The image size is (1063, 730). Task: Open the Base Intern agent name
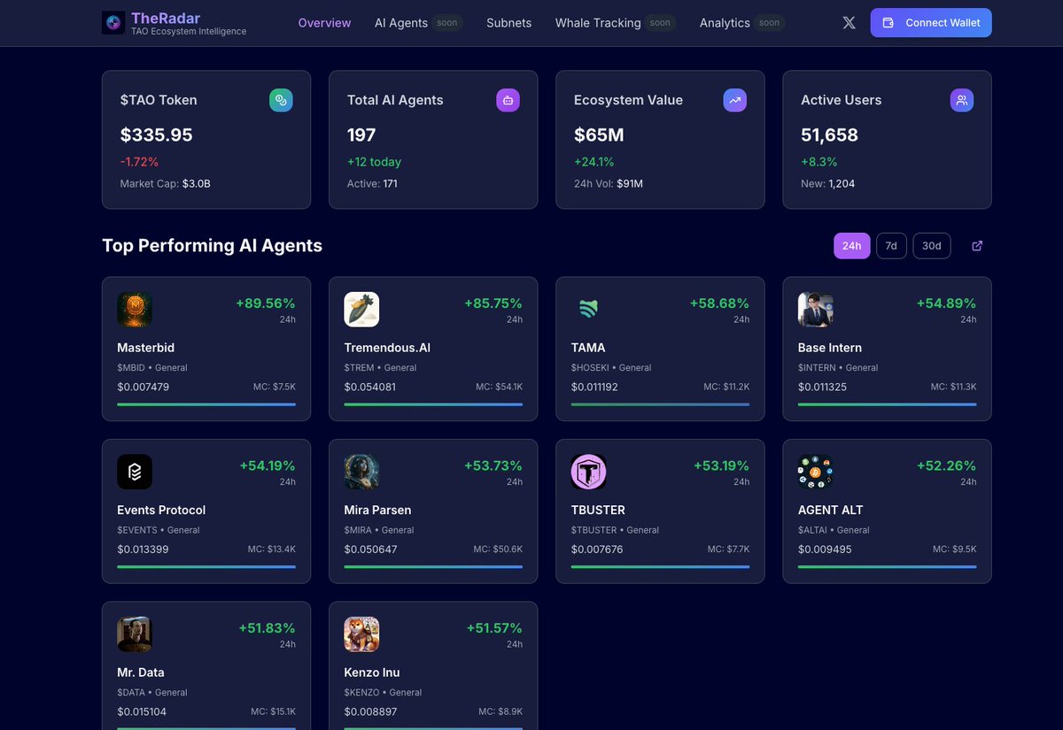pyautogui.click(x=830, y=348)
